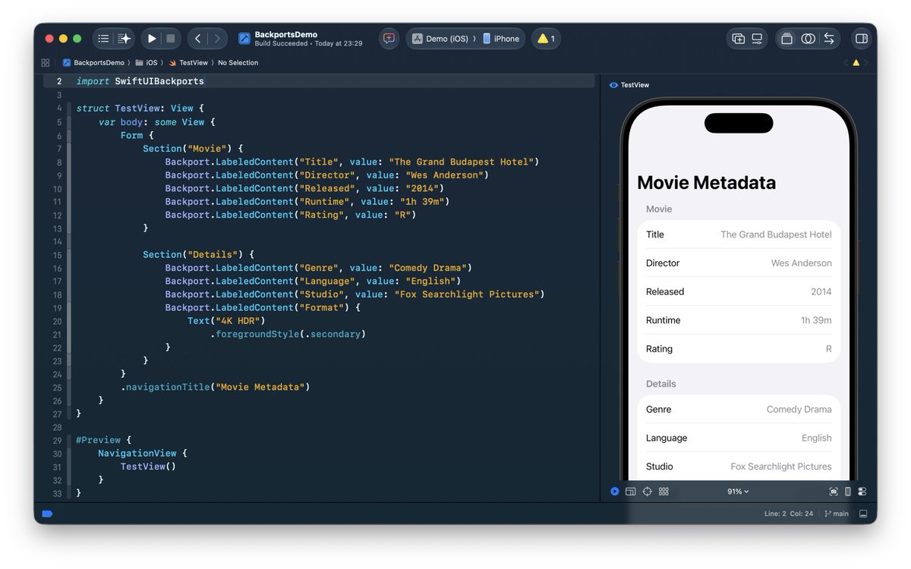This screenshot has height=569, width=911.
Task: Click line number 29 in the gutter
Action: click(x=58, y=440)
